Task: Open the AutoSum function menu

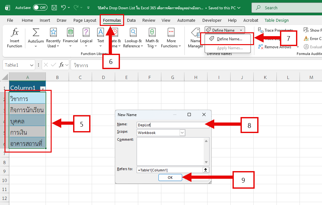Action: [x=36, y=38]
